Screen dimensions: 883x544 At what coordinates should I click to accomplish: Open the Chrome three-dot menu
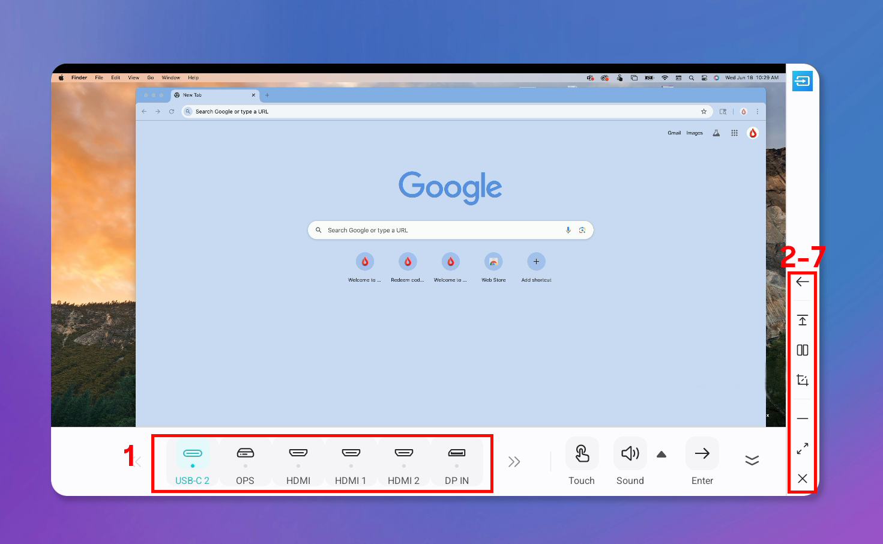click(x=757, y=112)
